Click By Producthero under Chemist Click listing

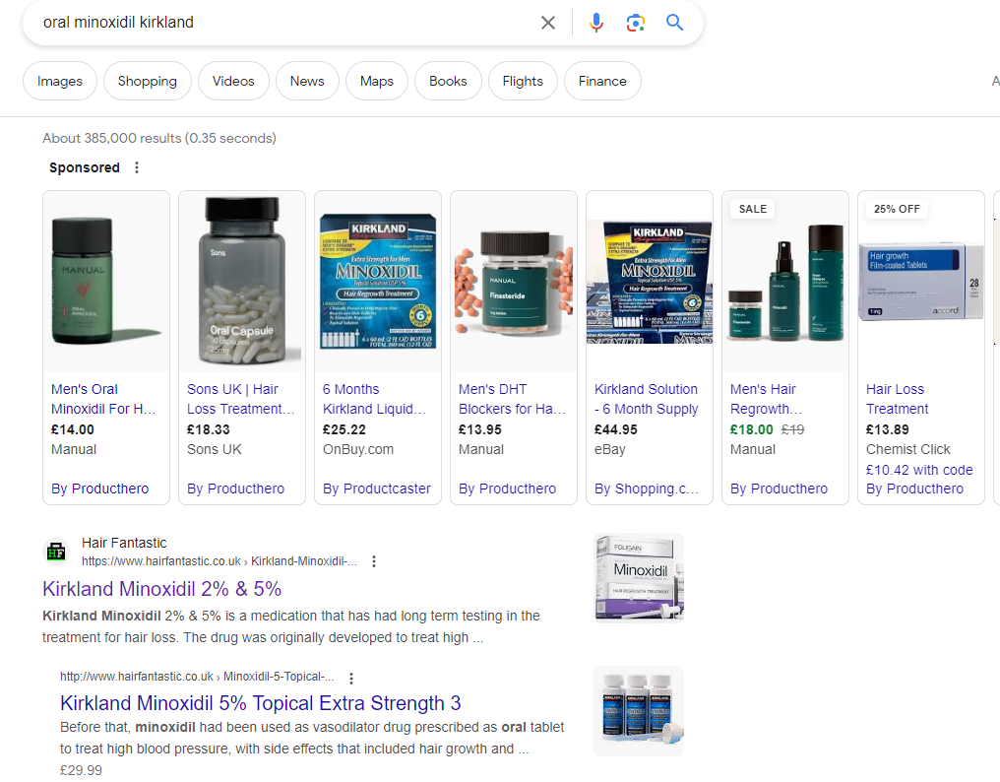(914, 489)
